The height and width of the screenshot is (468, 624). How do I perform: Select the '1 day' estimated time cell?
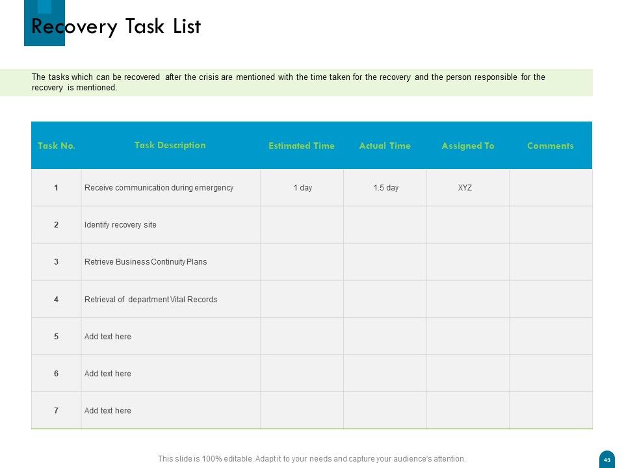[302, 187]
